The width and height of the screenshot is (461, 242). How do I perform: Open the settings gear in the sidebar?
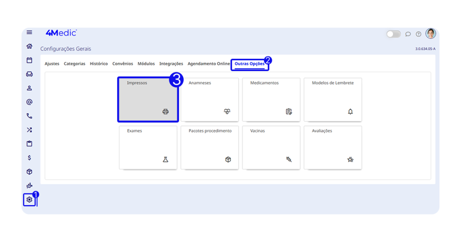tap(29, 199)
